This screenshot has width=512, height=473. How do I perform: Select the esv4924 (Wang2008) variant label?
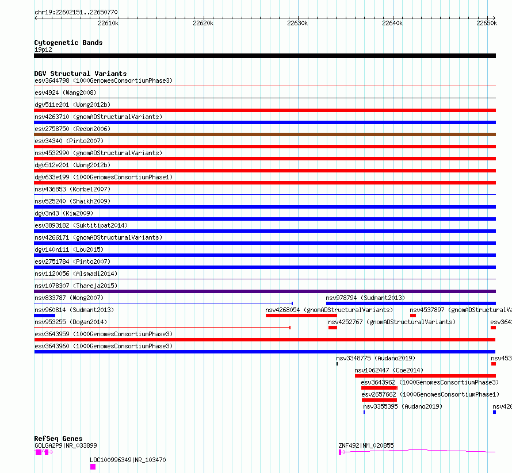pos(66,93)
